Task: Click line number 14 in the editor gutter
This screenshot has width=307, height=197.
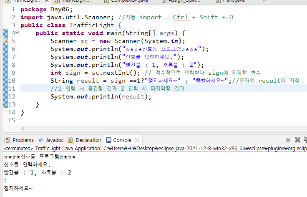Action: pos(12,112)
